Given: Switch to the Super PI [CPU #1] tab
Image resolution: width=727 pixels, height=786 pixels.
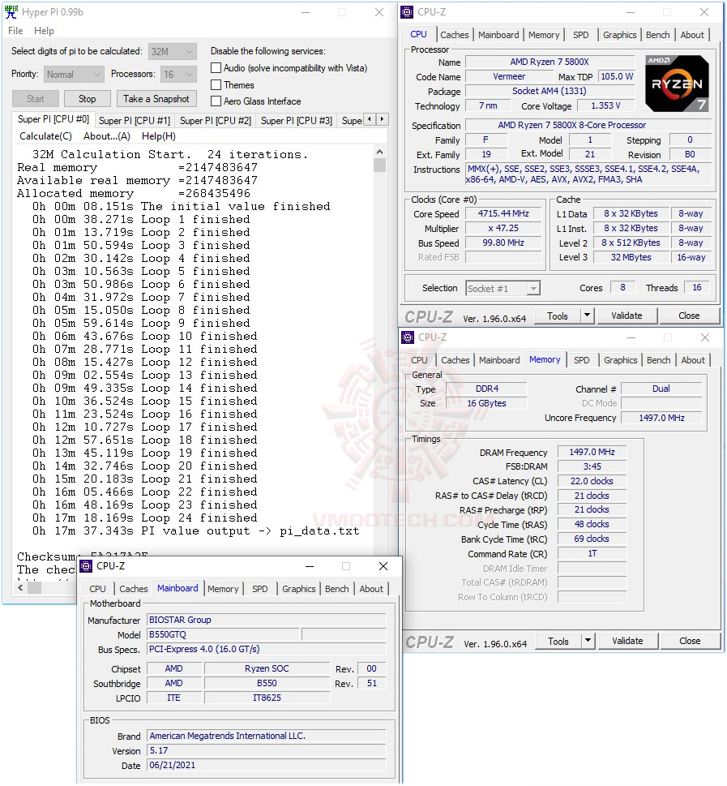Looking at the screenshot, I should (x=135, y=121).
